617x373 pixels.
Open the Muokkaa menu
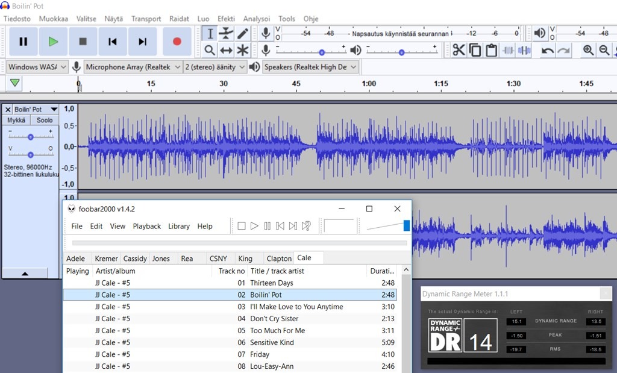54,19
